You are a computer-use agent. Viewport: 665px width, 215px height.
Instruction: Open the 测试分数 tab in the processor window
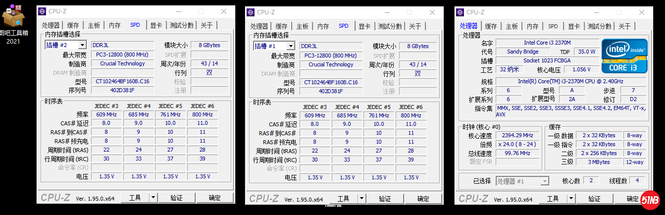(599, 26)
